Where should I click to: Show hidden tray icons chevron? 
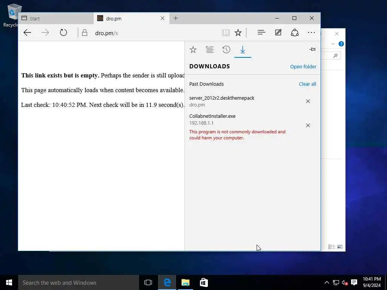tap(327, 282)
